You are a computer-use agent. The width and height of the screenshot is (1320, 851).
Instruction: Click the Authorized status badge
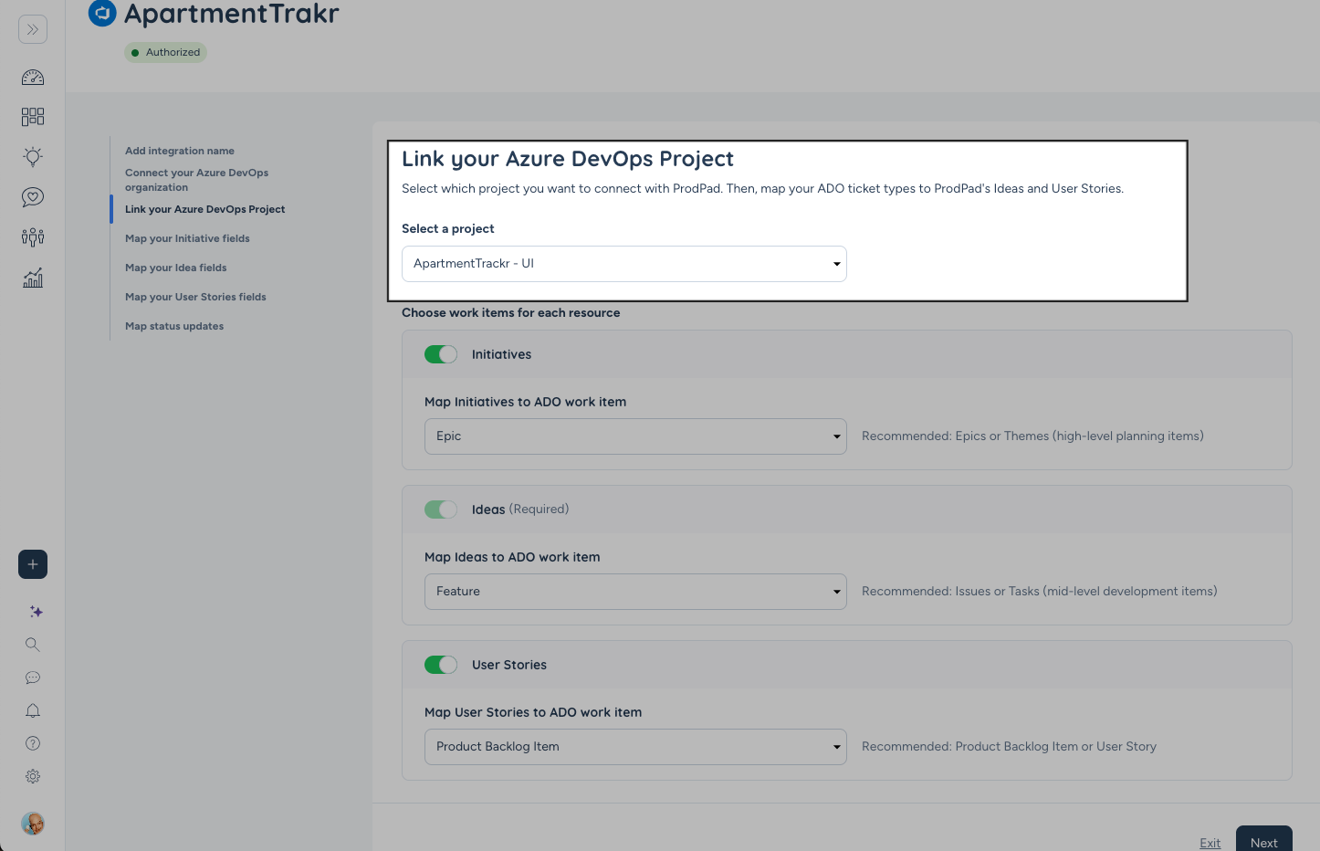click(x=166, y=52)
